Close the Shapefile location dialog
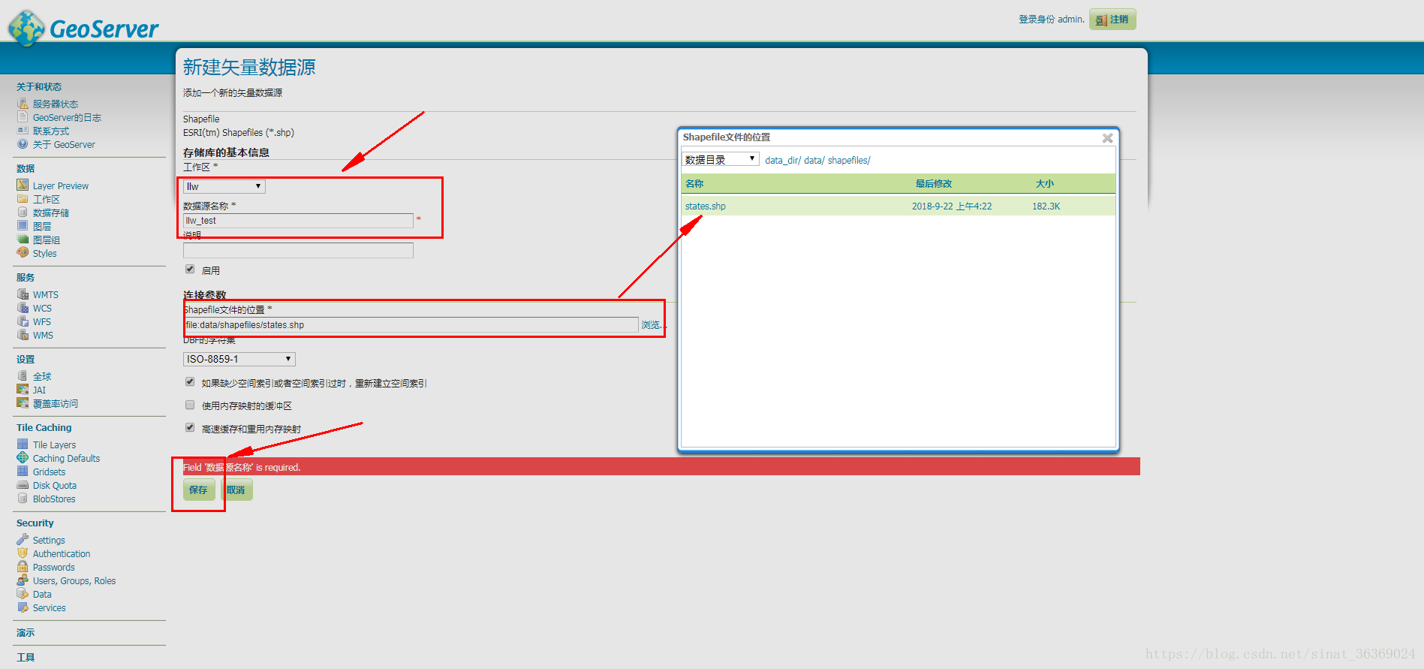This screenshot has width=1424, height=669. pos(1107,138)
